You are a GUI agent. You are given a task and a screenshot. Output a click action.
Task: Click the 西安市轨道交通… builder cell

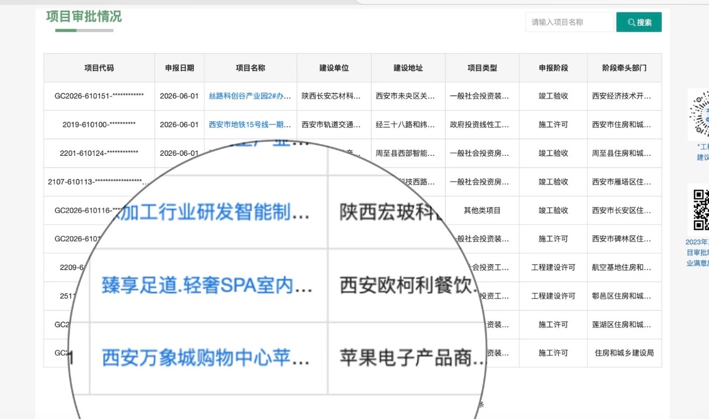(x=331, y=125)
